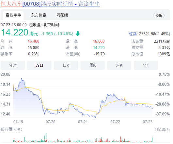Click the 最高 value 16.660
Screen dimensions: 173x144
[x=99, y=41]
